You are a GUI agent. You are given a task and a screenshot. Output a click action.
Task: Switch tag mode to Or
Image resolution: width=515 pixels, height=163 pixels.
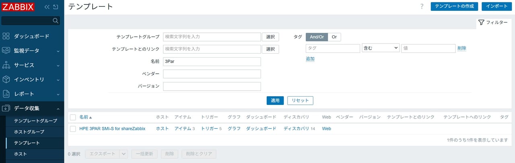pos(334,37)
